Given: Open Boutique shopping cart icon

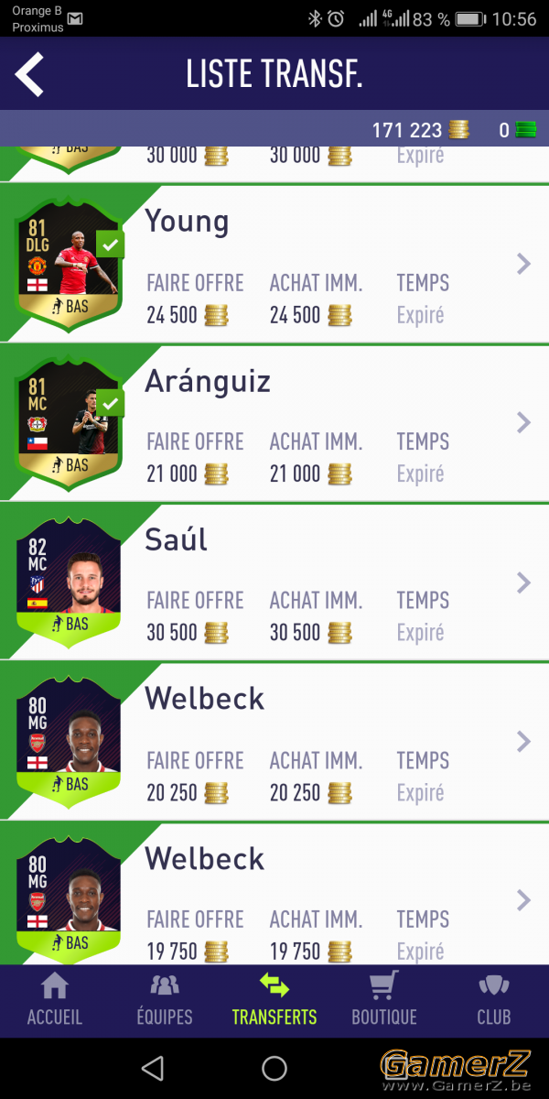Looking at the screenshot, I should tap(384, 985).
